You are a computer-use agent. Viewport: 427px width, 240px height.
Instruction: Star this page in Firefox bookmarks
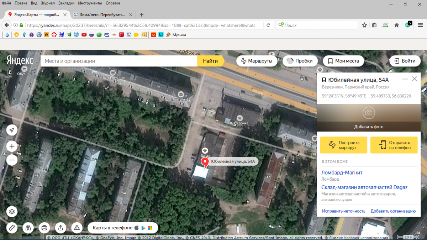[364, 25]
